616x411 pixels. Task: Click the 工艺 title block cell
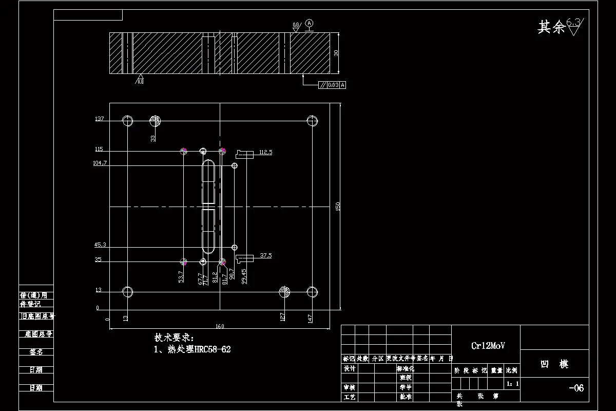coord(349,397)
